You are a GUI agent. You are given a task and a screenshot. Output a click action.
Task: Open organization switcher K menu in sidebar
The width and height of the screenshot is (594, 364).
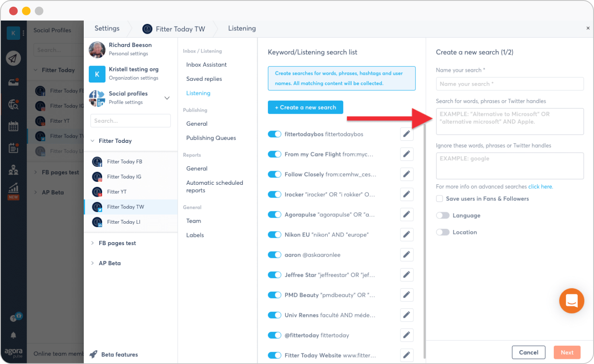(x=13, y=33)
